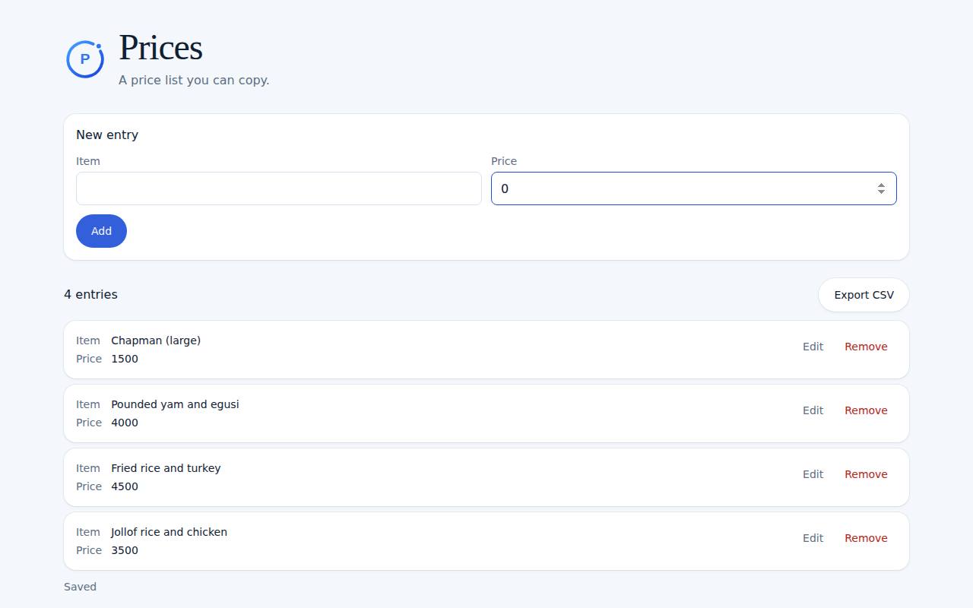The height and width of the screenshot is (608, 973).
Task: Click the 'Price' label above the number field
Action: tap(504, 161)
